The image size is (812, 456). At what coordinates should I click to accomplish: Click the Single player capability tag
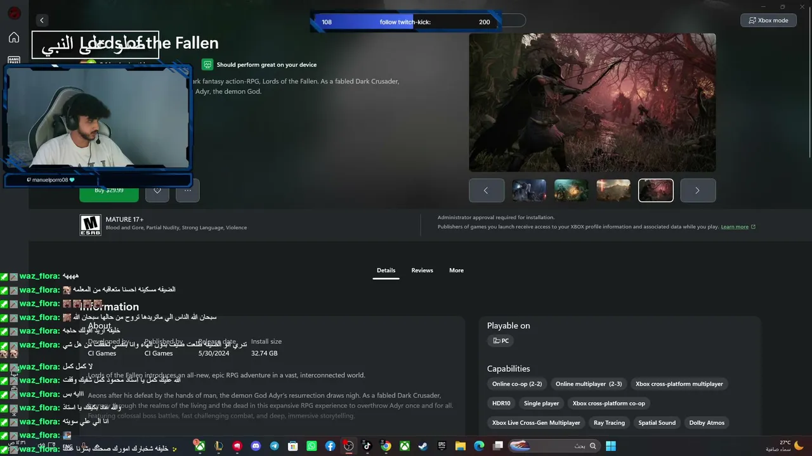(541, 403)
